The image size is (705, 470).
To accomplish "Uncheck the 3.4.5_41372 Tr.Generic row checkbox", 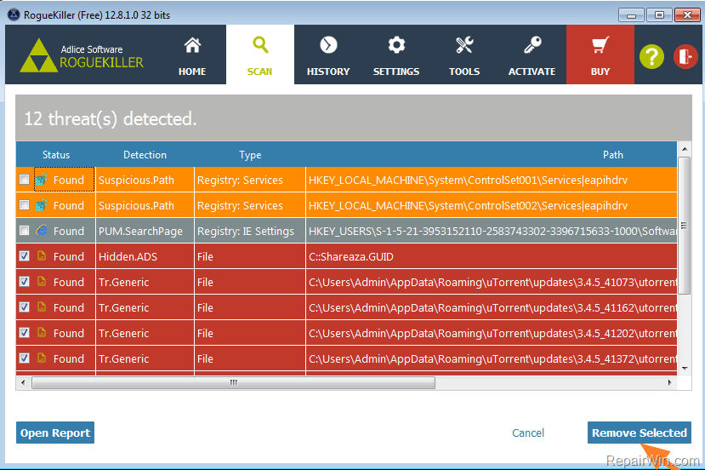I will pyautogui.click(x=25, y=358).
